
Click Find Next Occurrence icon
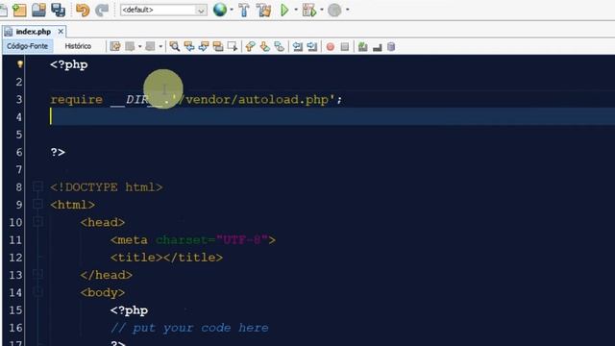point(204,47)
